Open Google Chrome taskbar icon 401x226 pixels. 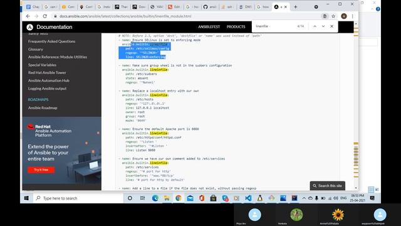point(178,198)
